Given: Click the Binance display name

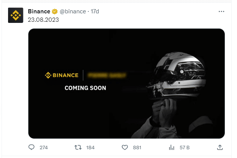Looking at the screenshot, I should tap(39, 11).
